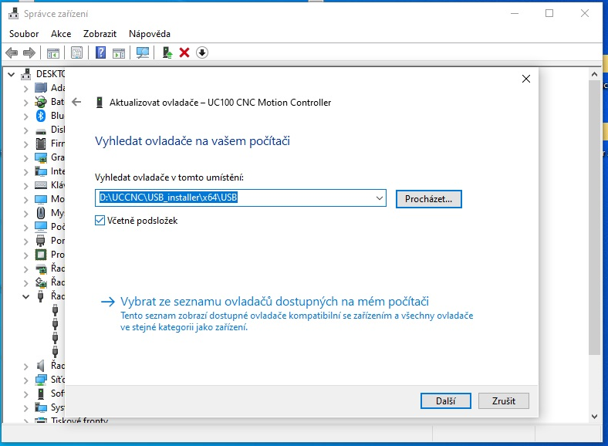Click the Další button to continue
Screen dimensions: 608x446
445,400
